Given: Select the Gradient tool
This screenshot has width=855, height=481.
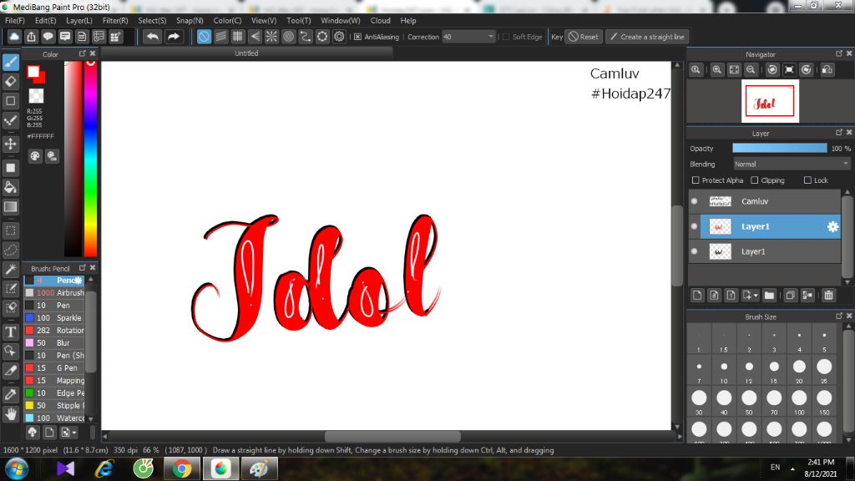Looking at the screenshot, I should [10, 207].
